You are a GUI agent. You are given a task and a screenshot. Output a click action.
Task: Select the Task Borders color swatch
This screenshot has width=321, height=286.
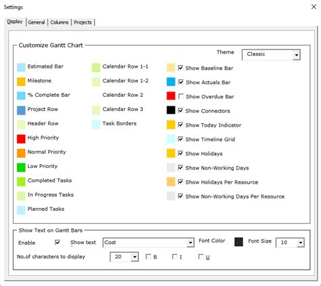(96, 125)
